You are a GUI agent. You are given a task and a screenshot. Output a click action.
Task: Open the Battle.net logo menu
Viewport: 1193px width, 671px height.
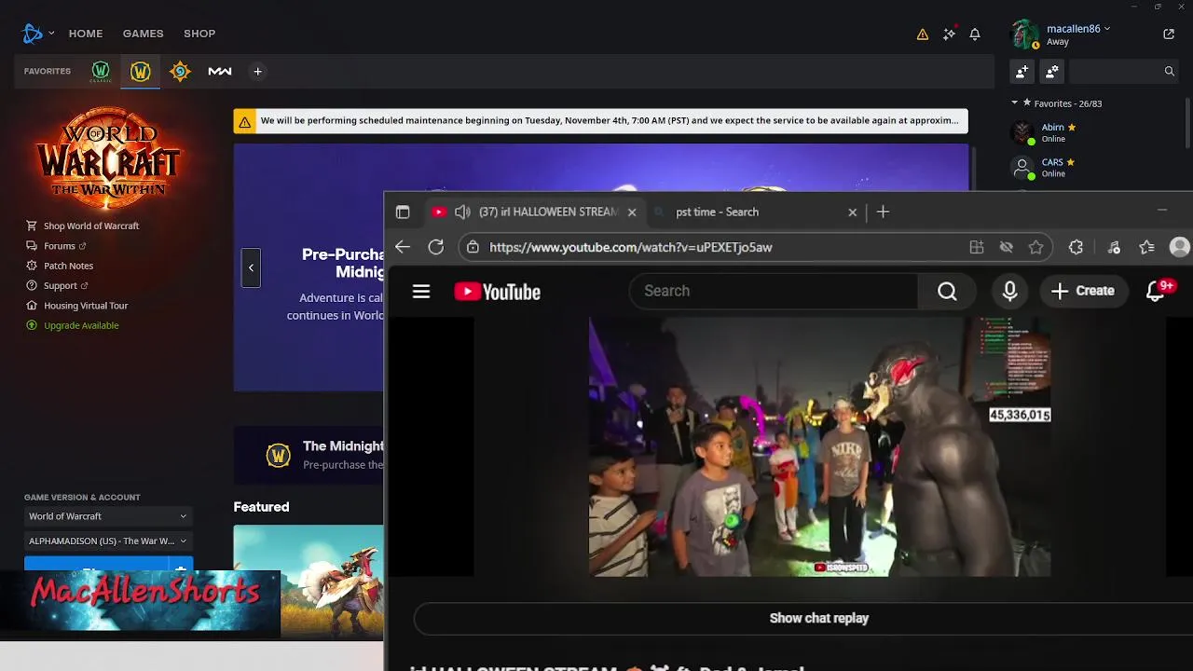(33, 34)
